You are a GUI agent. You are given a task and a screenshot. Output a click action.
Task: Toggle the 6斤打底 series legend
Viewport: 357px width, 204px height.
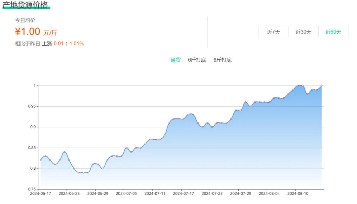pyautogui.click(x=197, y=60)
